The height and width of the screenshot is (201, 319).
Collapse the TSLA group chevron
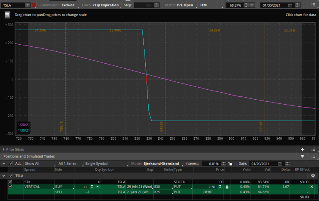point(4,176)
